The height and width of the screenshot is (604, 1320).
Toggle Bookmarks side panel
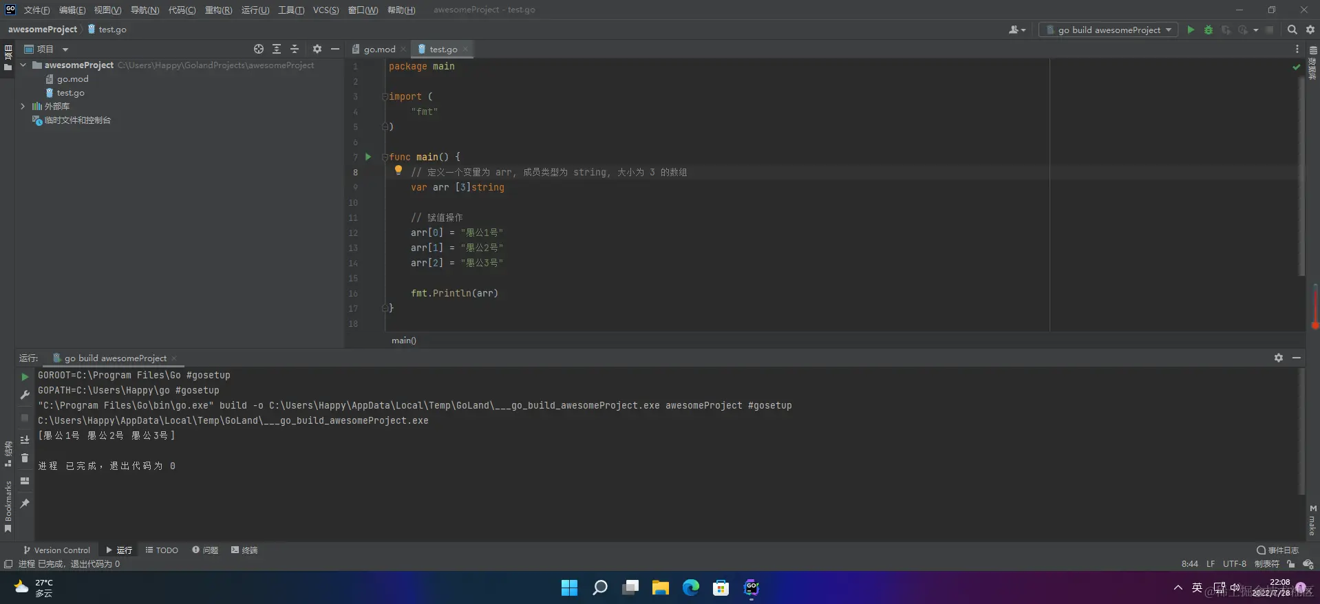pos(8,506)
